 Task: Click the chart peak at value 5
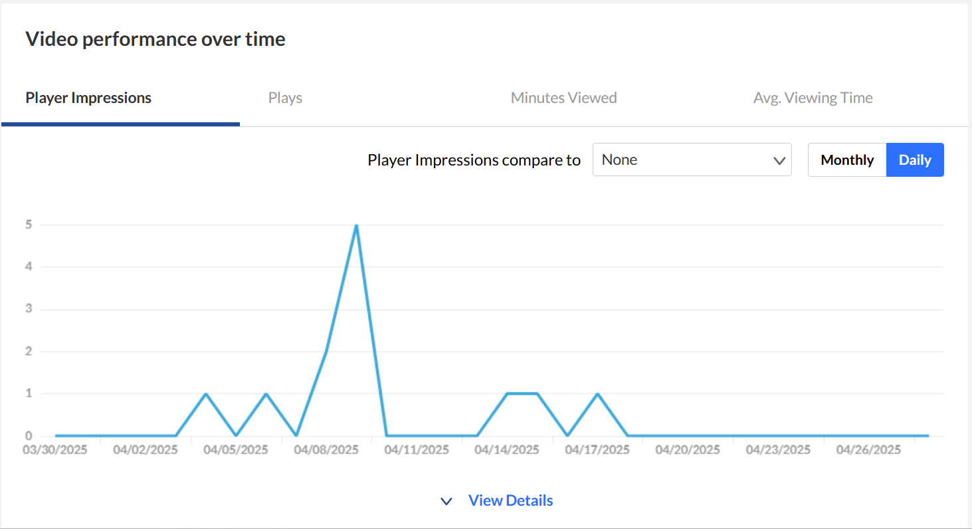pyautogui.click(x=357, y=225)
